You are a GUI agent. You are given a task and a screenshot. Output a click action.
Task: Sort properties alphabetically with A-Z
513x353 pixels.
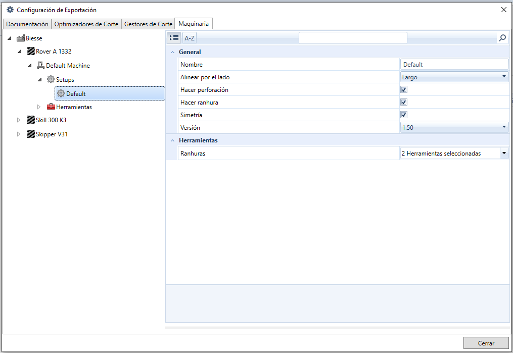click(x=190, y=38)
